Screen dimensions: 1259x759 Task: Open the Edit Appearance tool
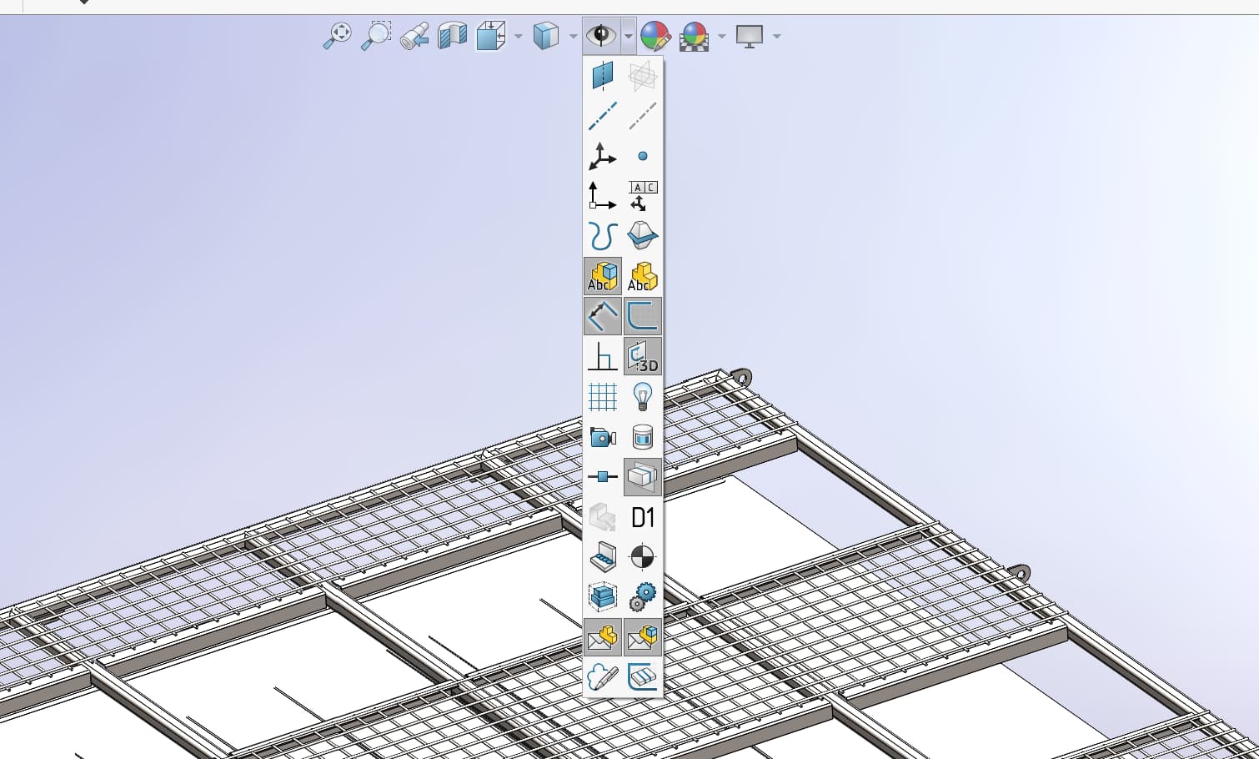point(655,36)
